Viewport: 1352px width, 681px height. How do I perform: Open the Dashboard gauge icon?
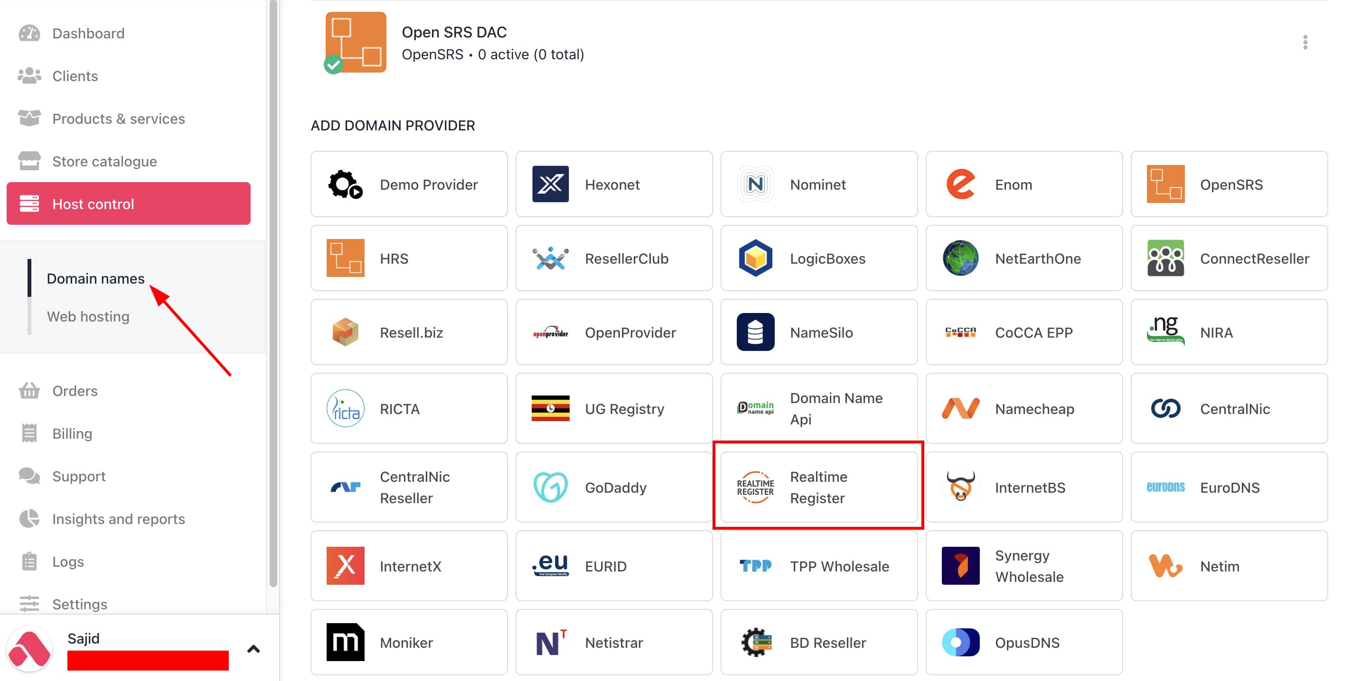click(x=29, y=33)
